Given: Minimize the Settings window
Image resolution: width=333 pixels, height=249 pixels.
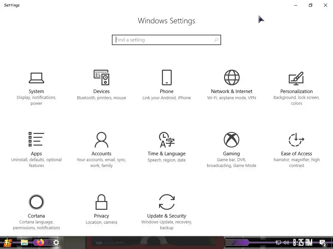Looking at the screenshot, I should pyautogui.click(x=295, y=5).
